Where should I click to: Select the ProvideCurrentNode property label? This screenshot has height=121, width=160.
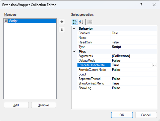click(x=92, y=70)
